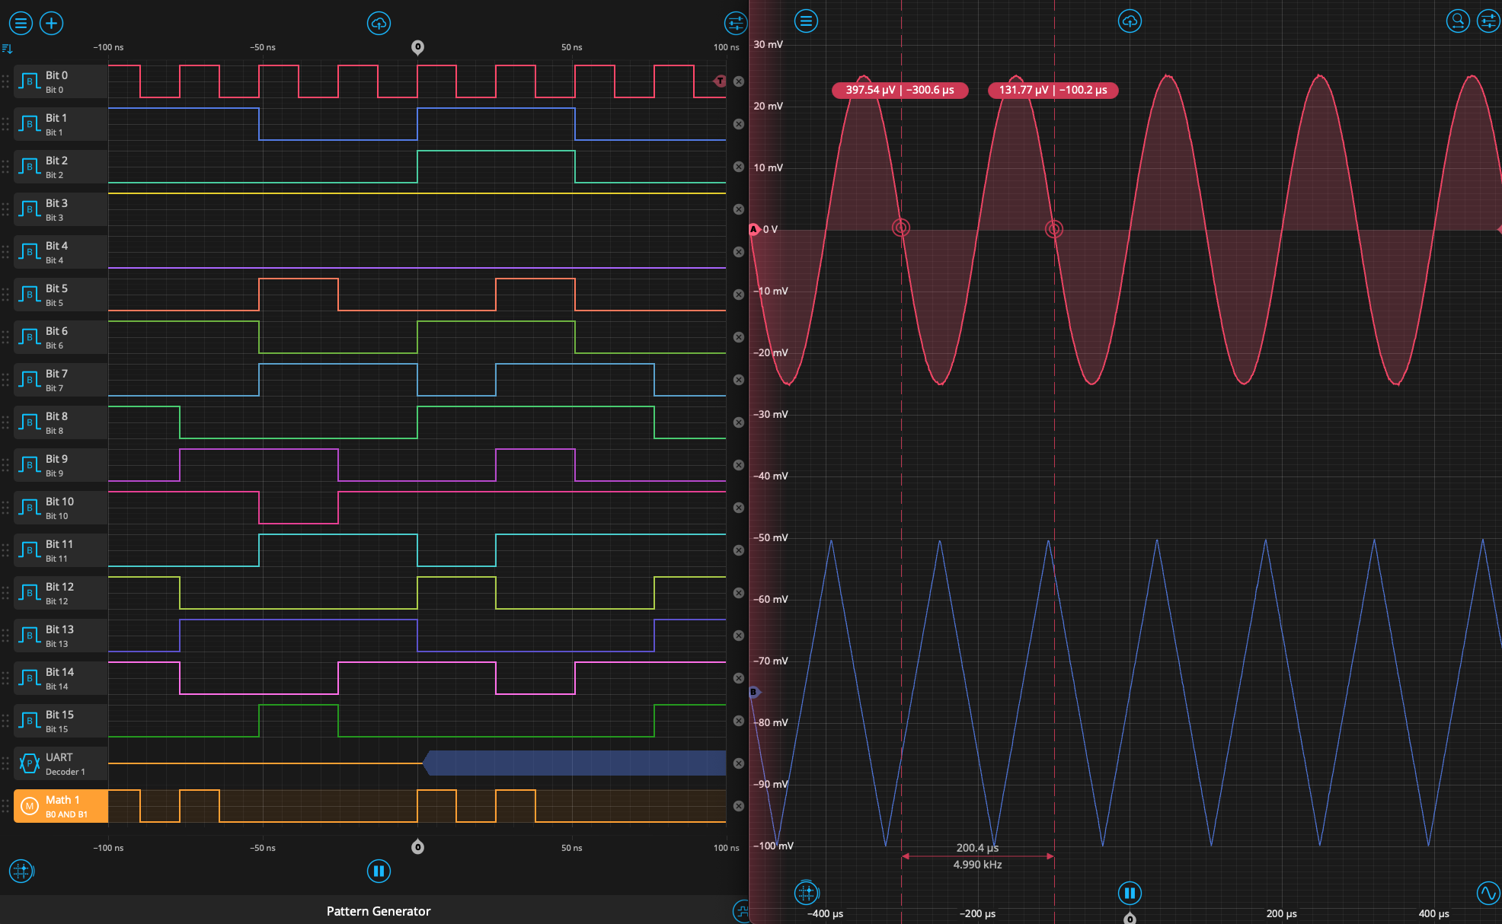This screenshot has height=924, width=1502.
Task: Autoscale the Pattern Generator view with the crosshair icon
Action: pyautogui.click(x=21, y=871)
